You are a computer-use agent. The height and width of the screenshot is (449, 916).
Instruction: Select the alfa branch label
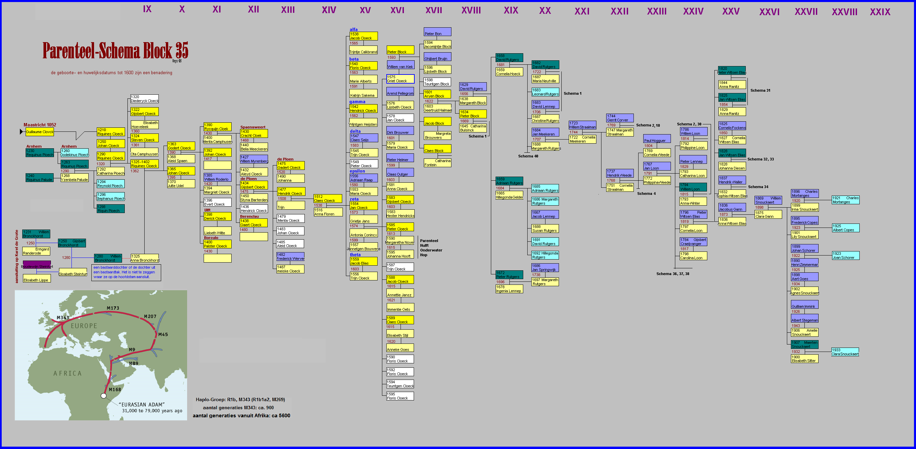click(353, 30)
